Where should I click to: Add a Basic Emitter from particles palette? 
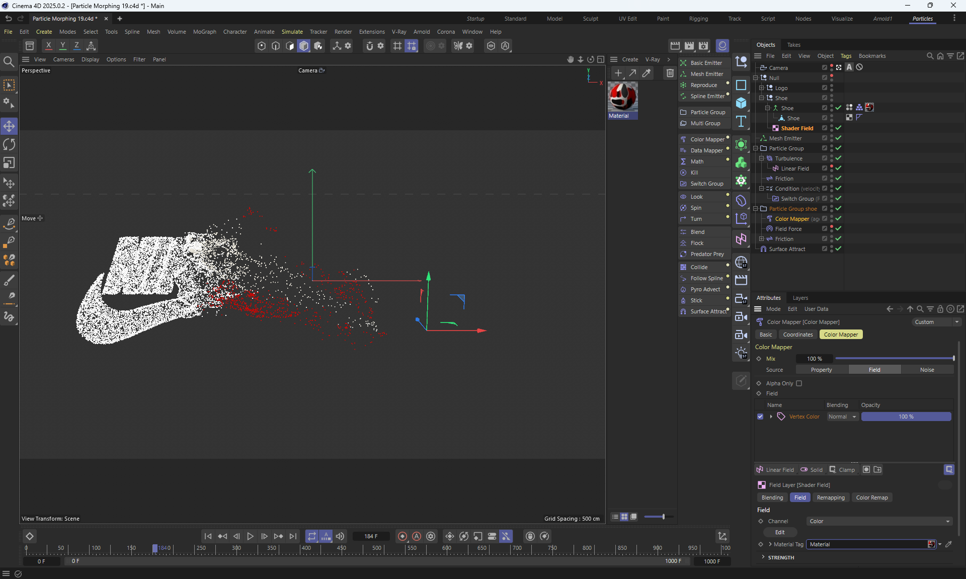coord(705,63)
